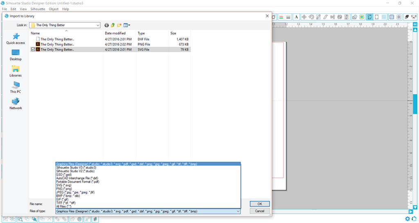Create a new folder in dialog
The height and width of the screenshot is (223, 419).
tap(119, 25)
